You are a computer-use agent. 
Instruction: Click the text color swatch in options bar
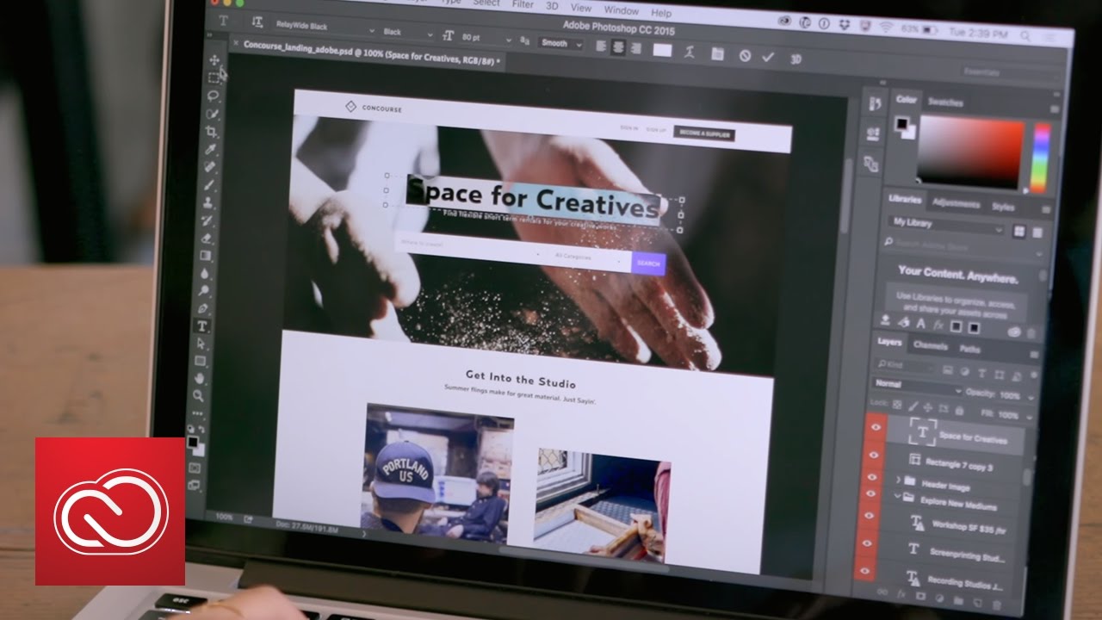[x=661, y=50]
